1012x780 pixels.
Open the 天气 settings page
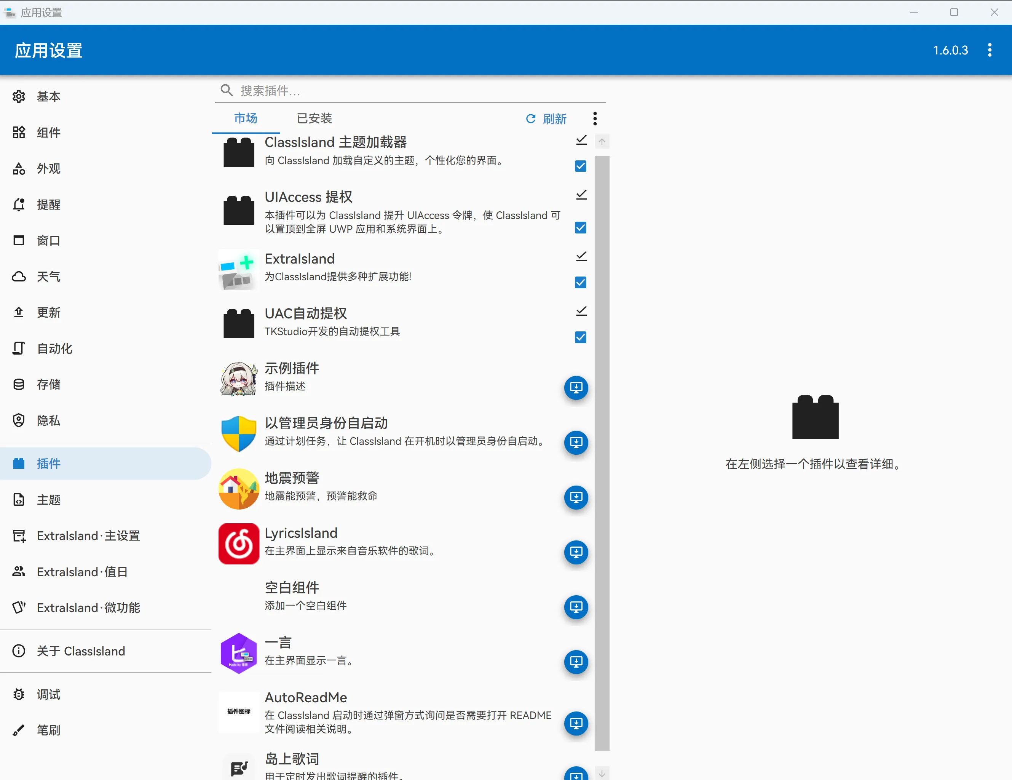point(105,277)
